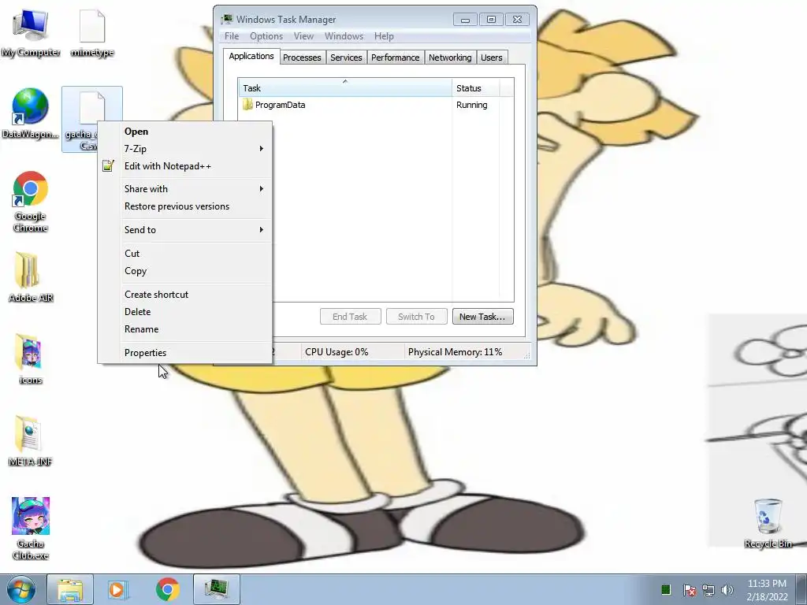This screenshot has width=807, height=605.
Task: Select the ProgramData folder icon in the task list
Action: [x=247, y=105]
